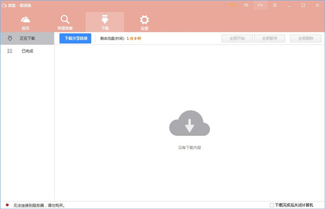Switch to the 下载 download tab
The width and height of the screenshot is (325, 209).
tap(105, 22)
